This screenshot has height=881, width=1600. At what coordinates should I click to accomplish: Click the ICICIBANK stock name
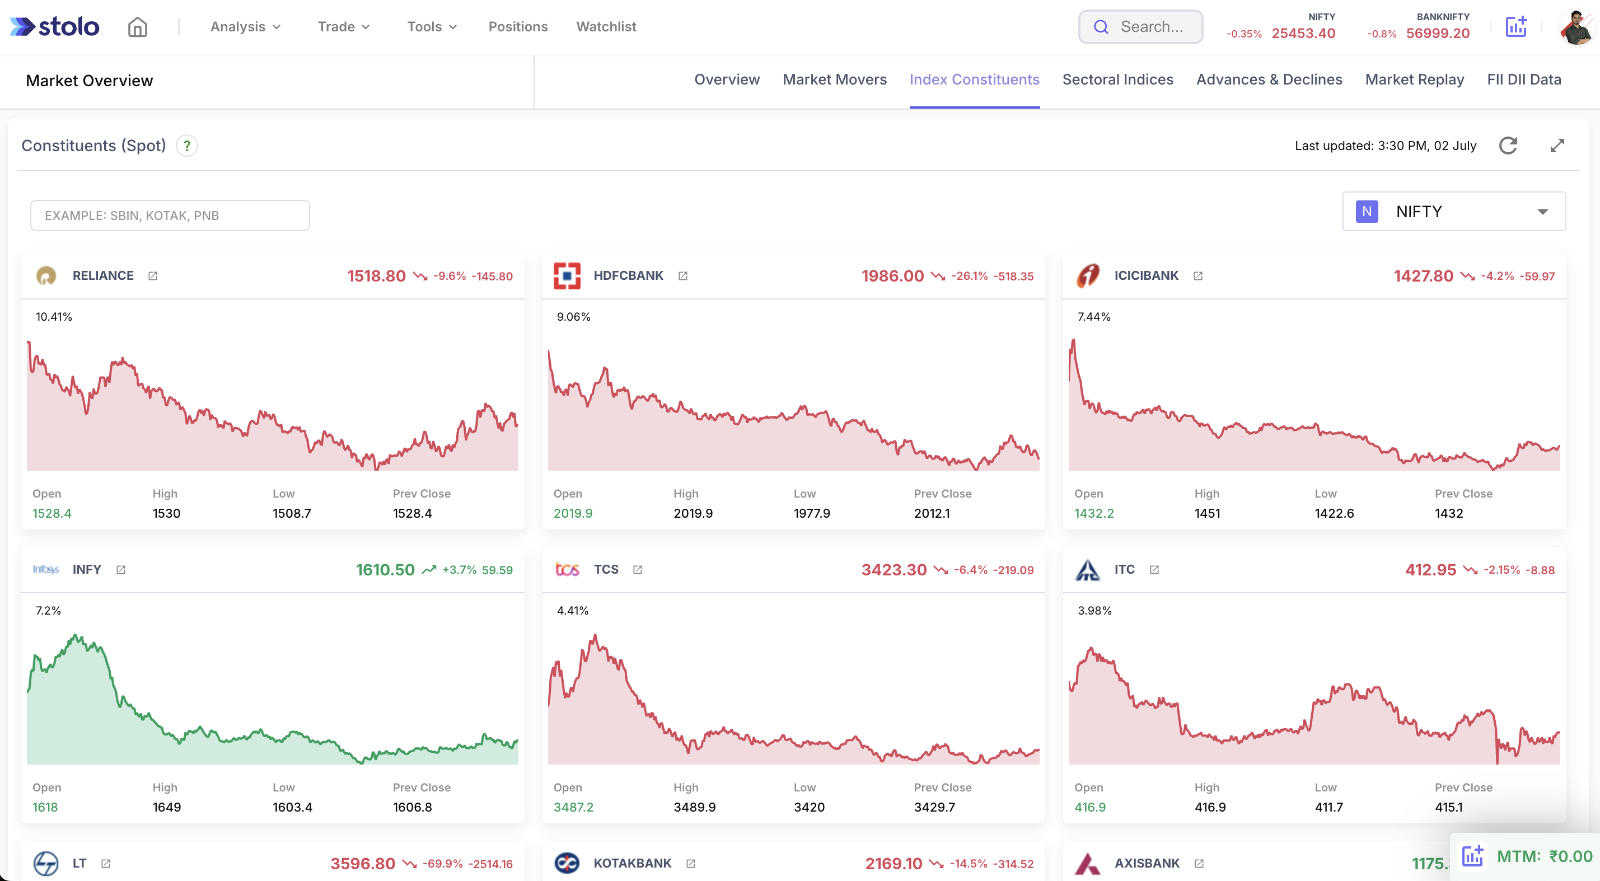(1146, 275)
